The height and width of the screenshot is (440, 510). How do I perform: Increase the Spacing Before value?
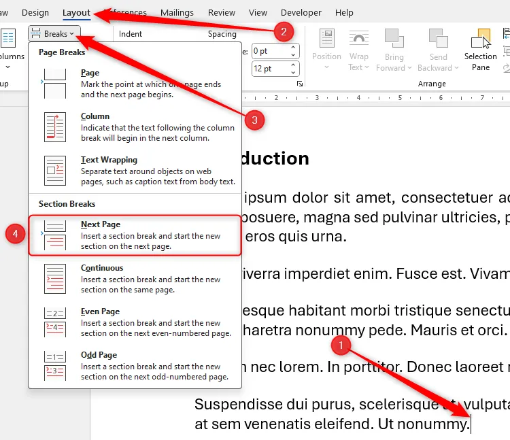click(294, 48)
